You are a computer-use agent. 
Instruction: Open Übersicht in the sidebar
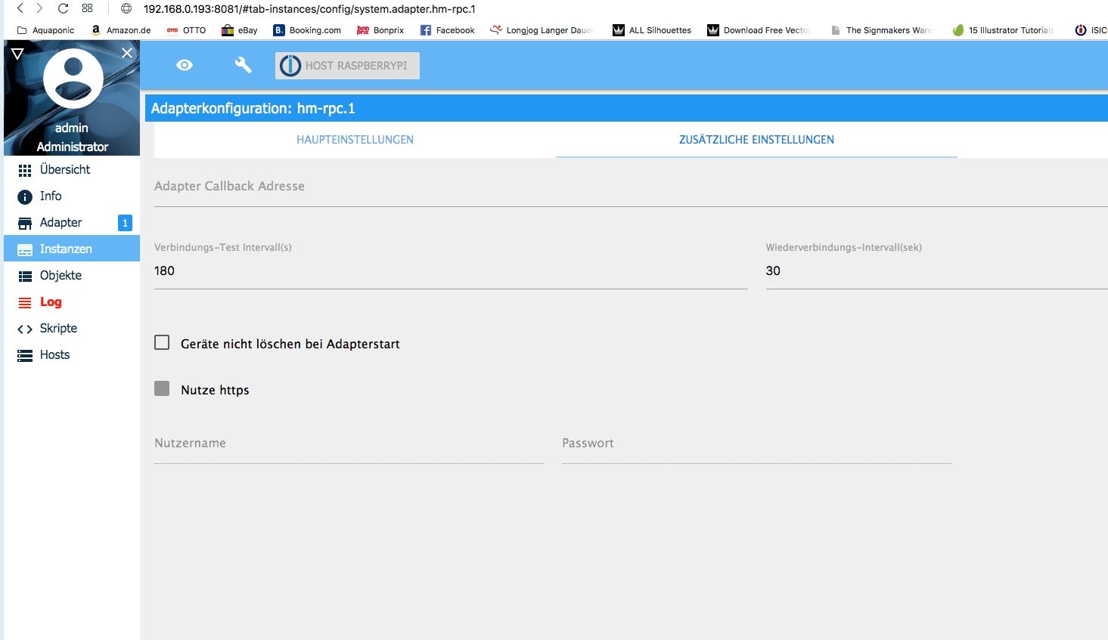[x=72, y=169]
